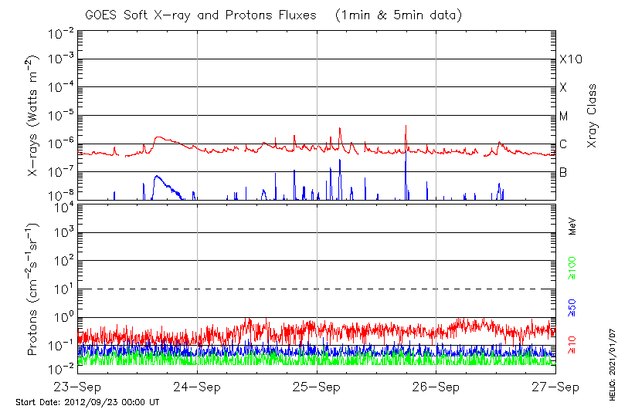
Task: Click the HELIO date stamp on the right edge
Action: pos(612,371)
